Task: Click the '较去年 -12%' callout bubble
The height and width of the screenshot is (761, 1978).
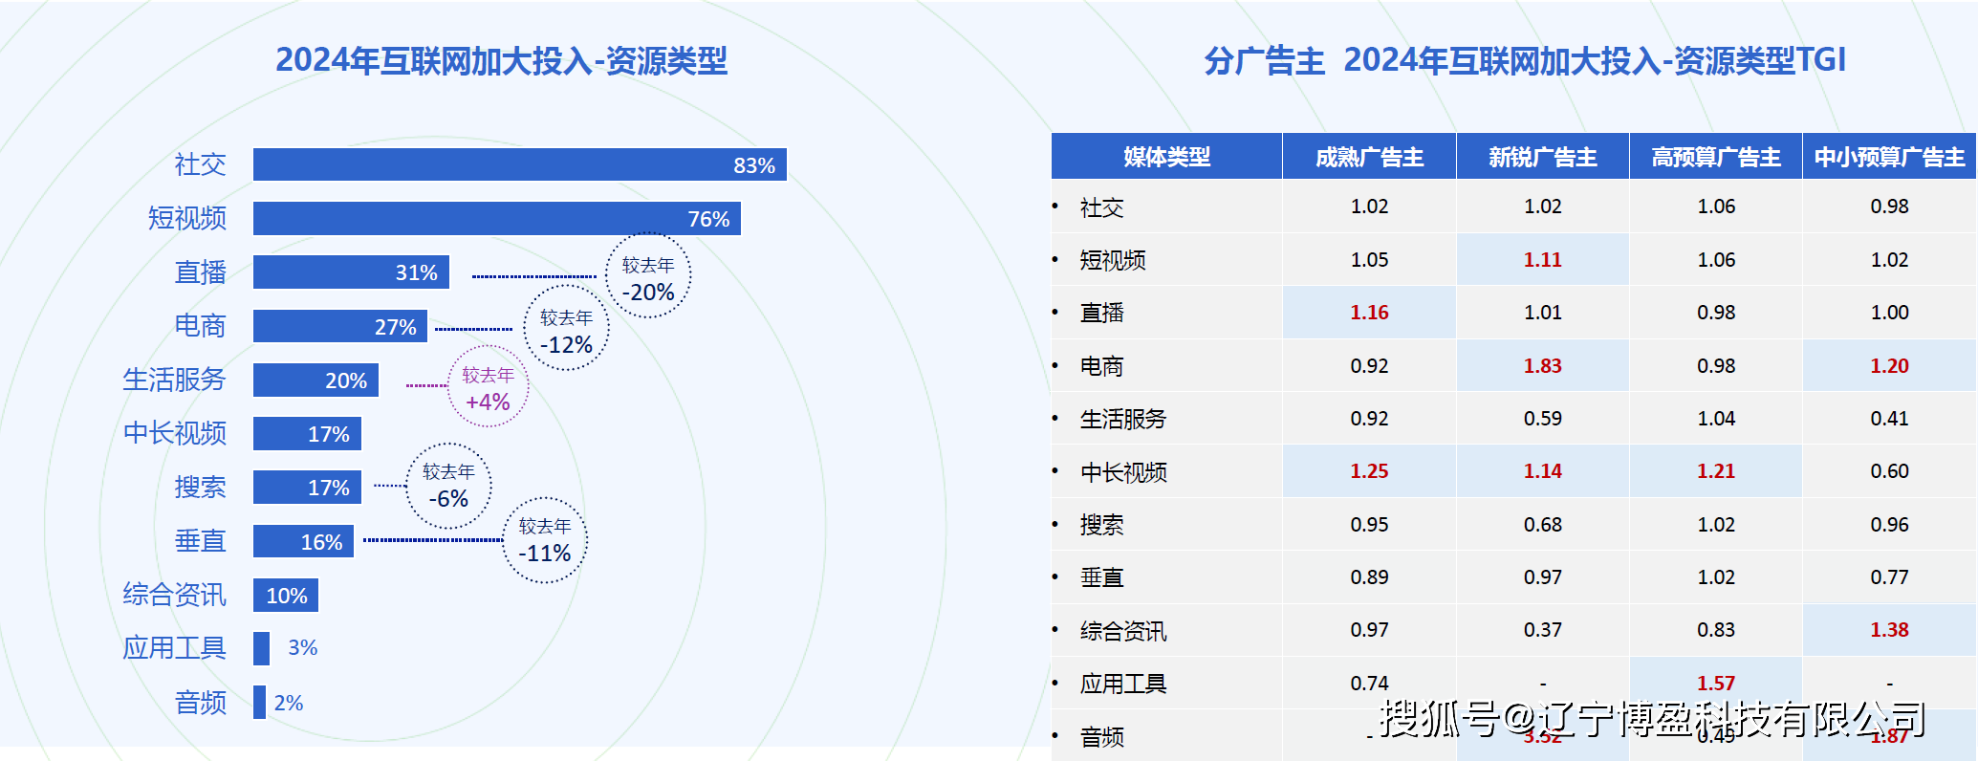Action: (x=566, y=329)
